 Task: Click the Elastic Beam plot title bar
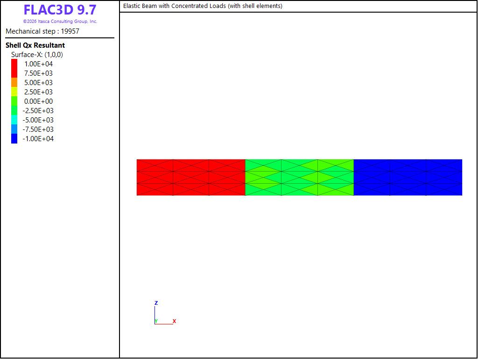click(298, 6)
